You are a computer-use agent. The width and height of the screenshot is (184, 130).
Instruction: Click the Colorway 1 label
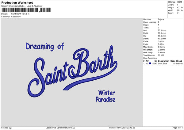pyautogui.click(x=16, y=17)
